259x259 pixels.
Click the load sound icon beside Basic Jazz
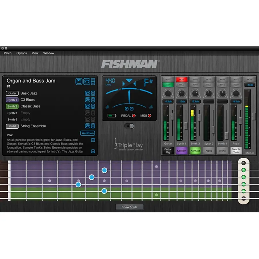[88, 93]
